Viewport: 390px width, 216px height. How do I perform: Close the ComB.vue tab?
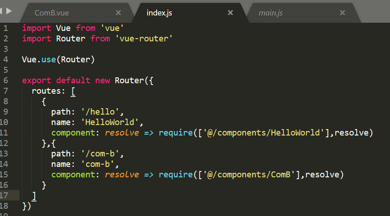click(118, 13)
